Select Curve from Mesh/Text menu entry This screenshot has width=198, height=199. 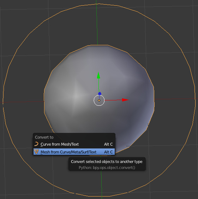coord(74,144)
